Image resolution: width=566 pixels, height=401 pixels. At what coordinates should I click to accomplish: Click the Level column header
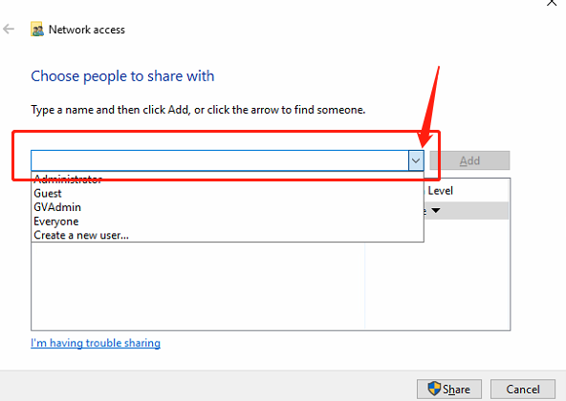point(440,190)
